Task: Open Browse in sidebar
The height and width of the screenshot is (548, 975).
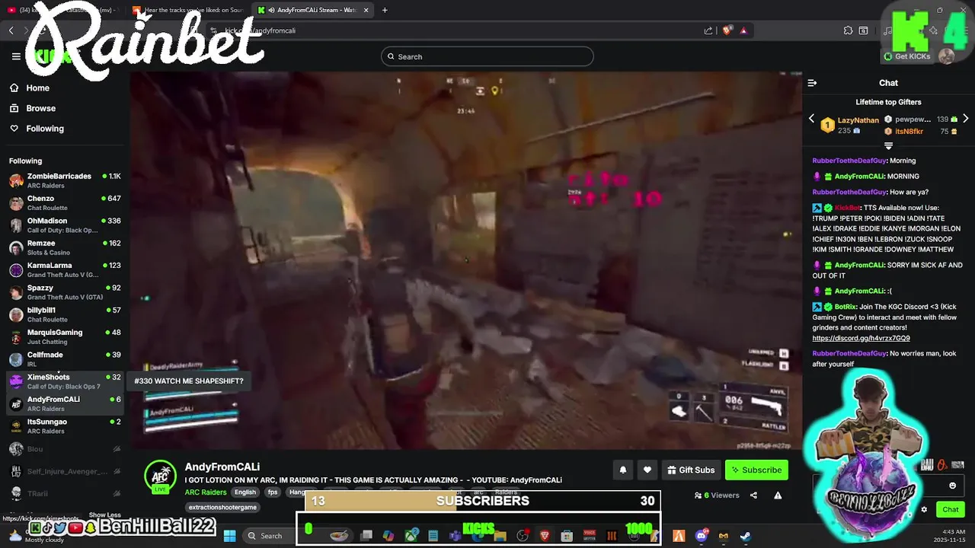Action: (40, 108)
